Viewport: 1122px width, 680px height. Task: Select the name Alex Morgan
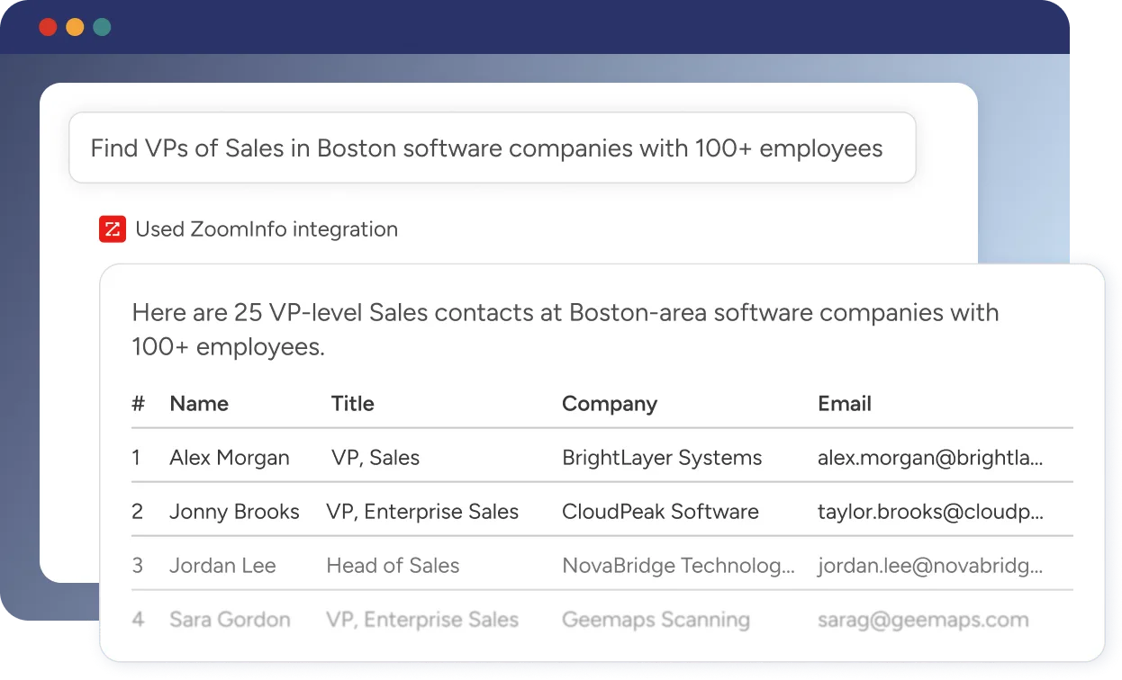230,458
